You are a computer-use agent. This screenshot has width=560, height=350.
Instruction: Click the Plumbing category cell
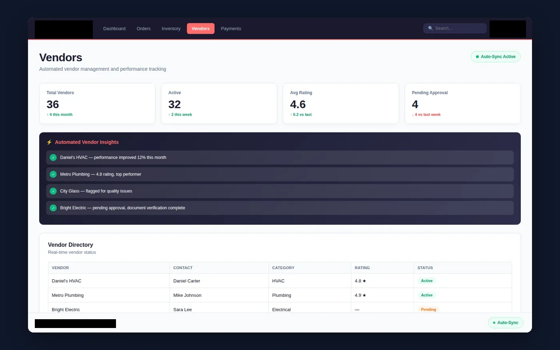(310, 295)
